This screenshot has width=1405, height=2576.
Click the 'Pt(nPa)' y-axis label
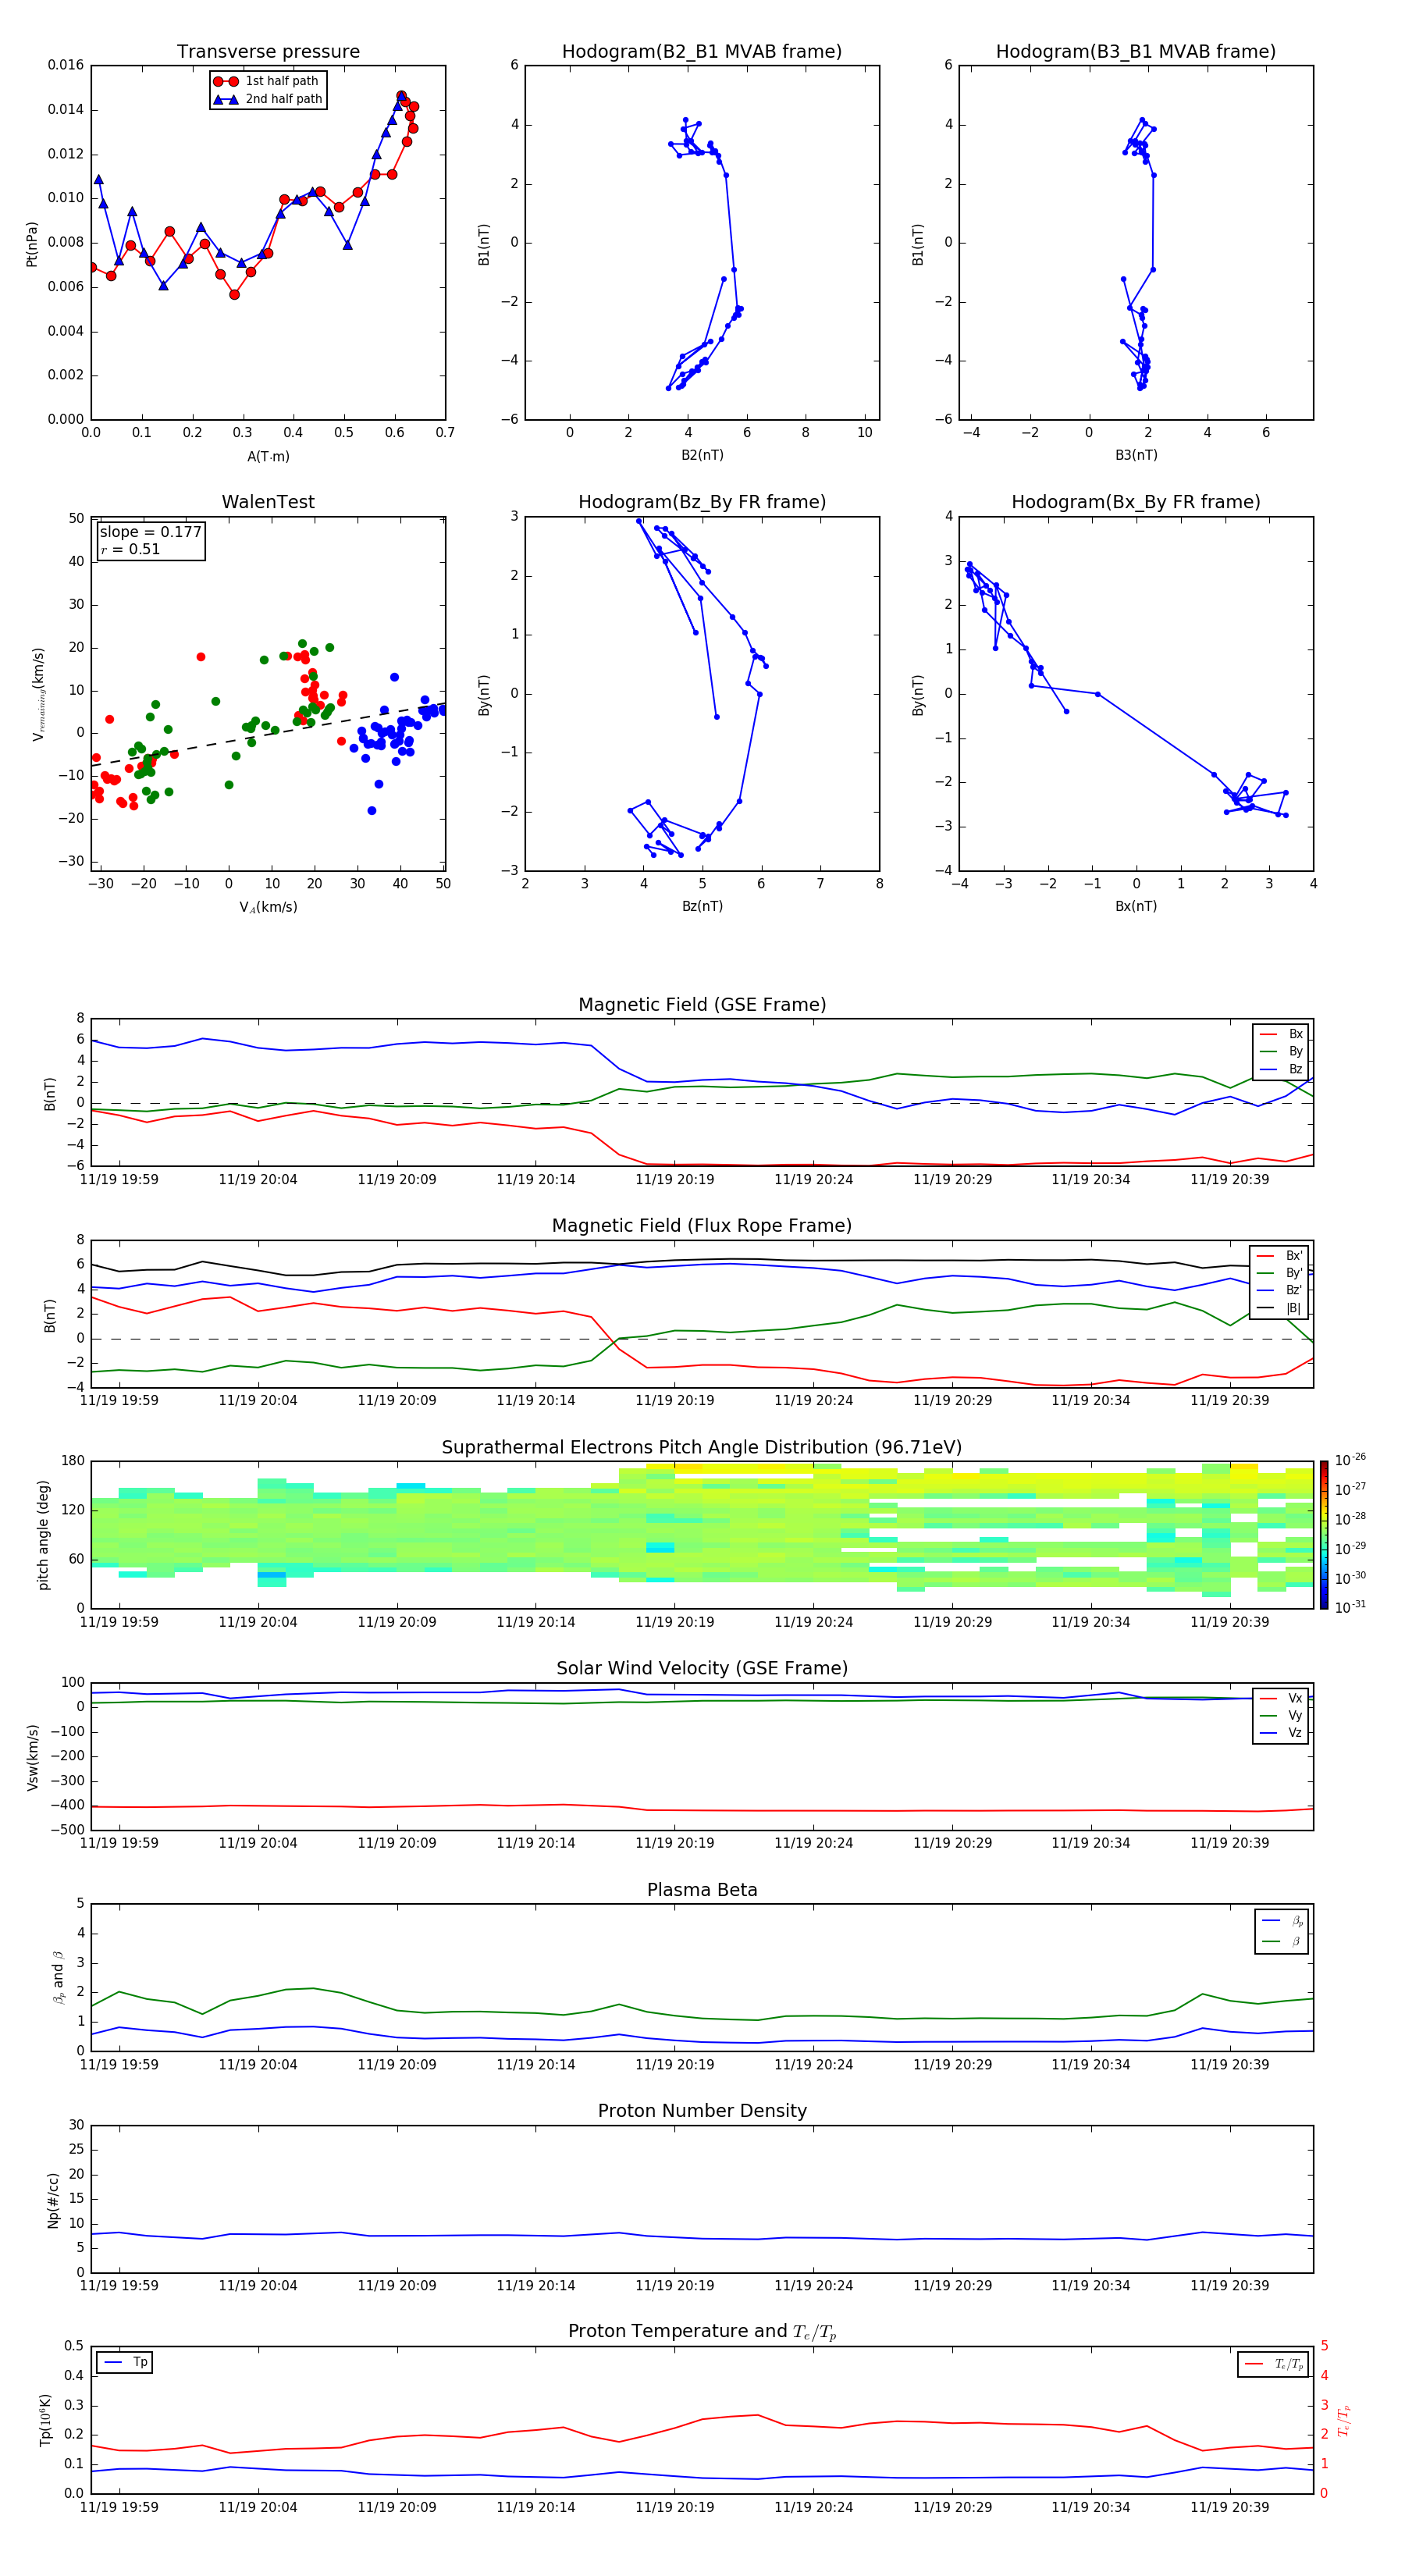31,243
